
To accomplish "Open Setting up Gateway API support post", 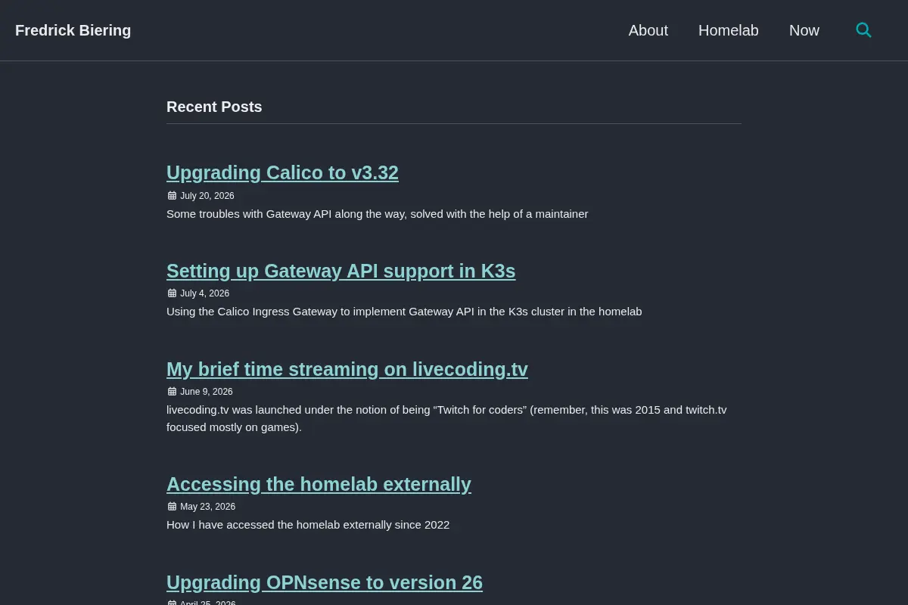I will click(340, 271).
